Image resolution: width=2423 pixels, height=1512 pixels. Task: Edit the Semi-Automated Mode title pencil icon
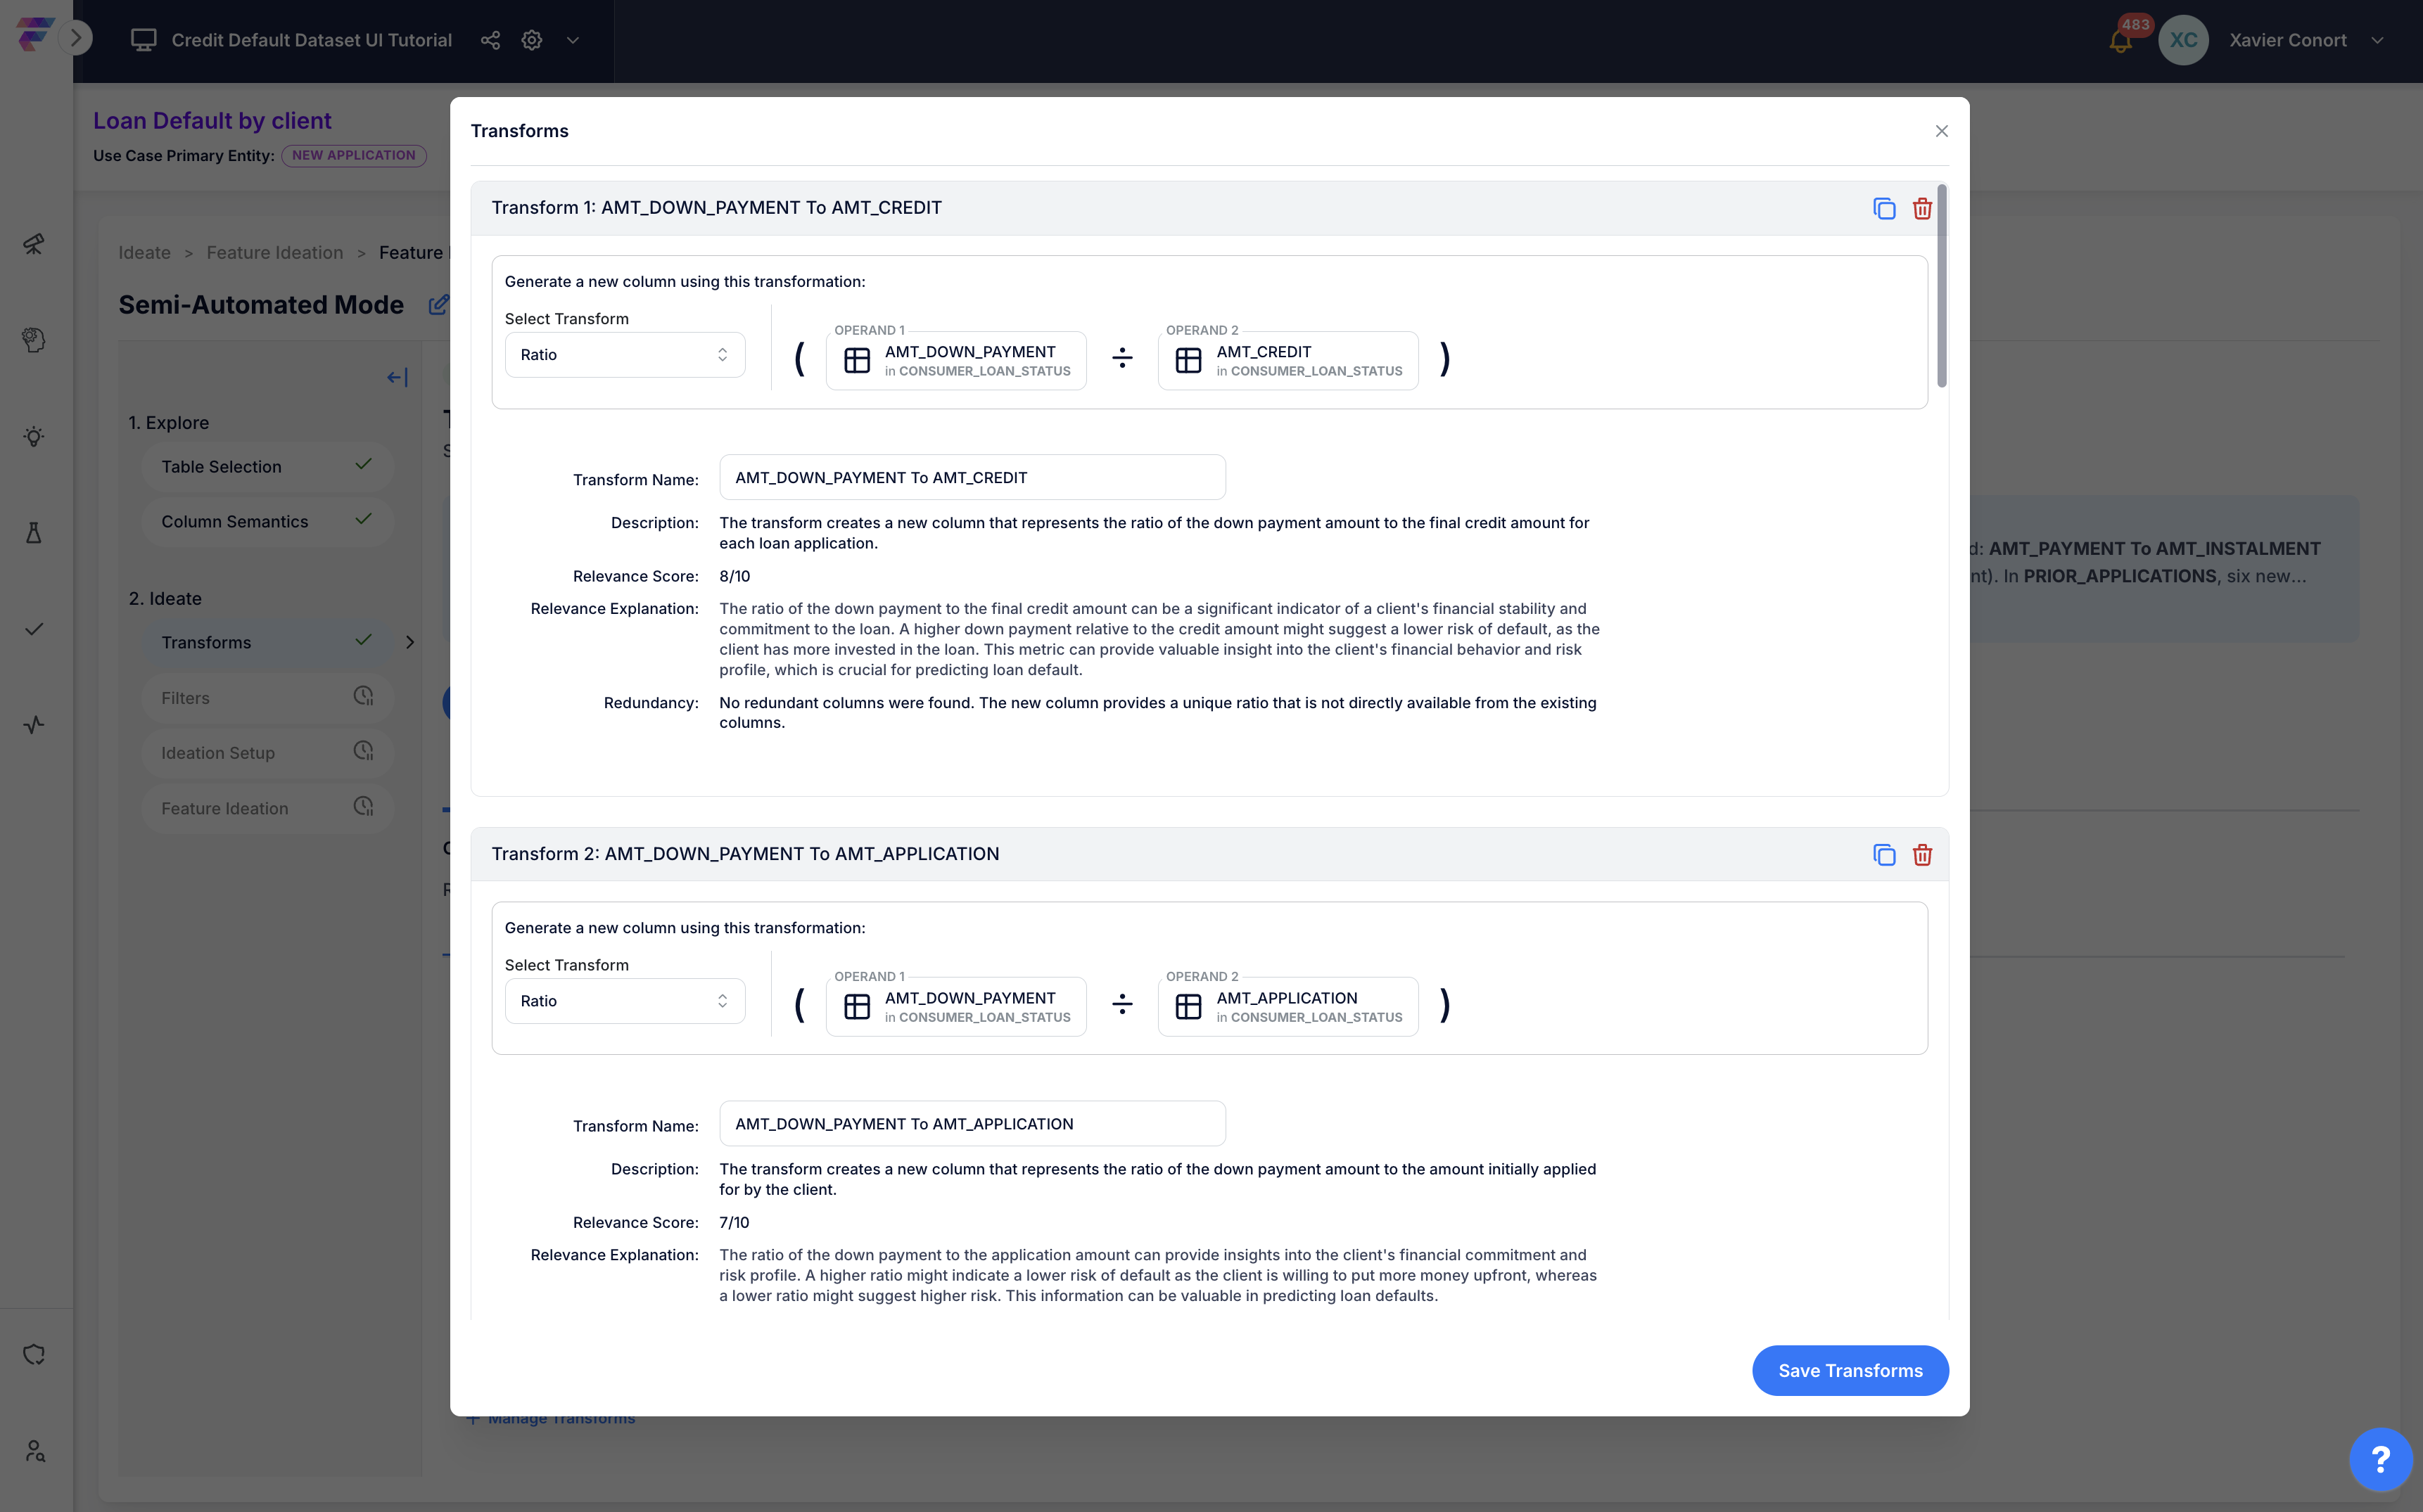click(x=438, y=305)
